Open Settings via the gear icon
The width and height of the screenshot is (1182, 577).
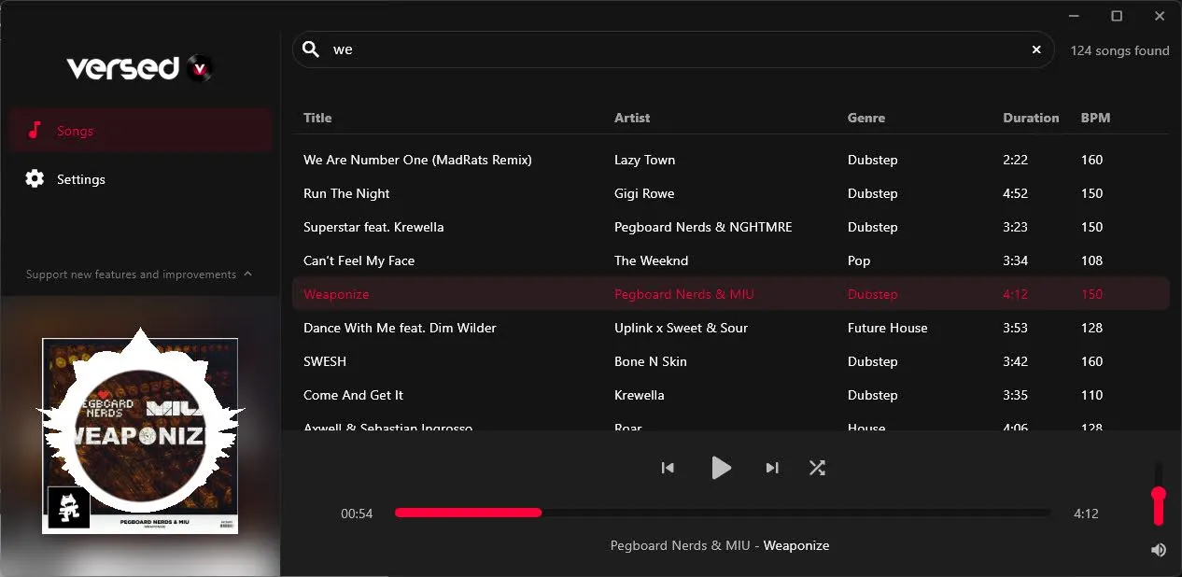coord(35,179)
